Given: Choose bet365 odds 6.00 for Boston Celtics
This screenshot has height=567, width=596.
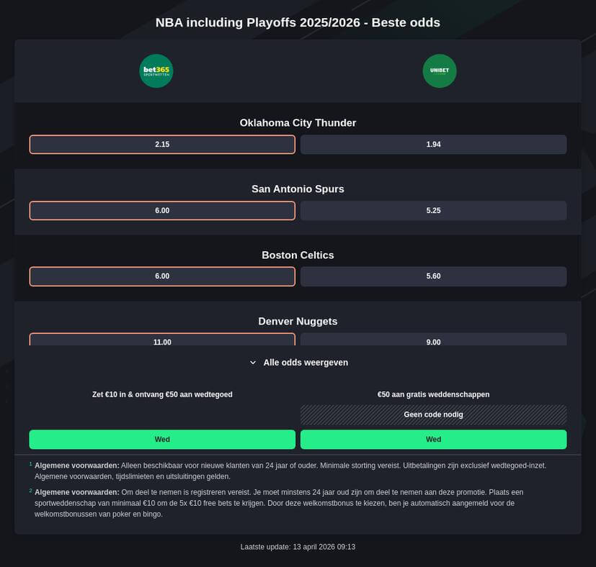Looking at the screenshot, I should 162,276.
